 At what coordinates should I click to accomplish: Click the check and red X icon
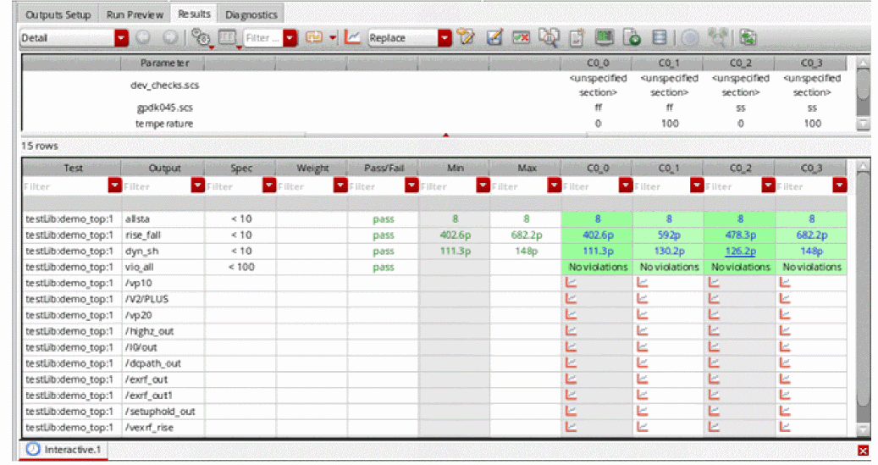coord(522,37)
